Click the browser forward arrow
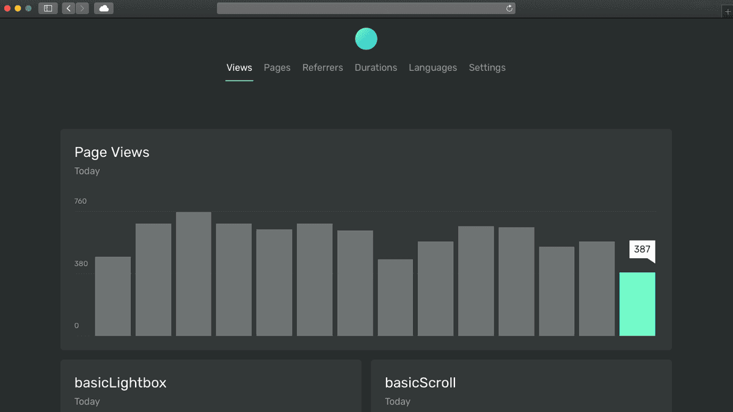Viewport: 733px width, 412px height. (82, 9)
